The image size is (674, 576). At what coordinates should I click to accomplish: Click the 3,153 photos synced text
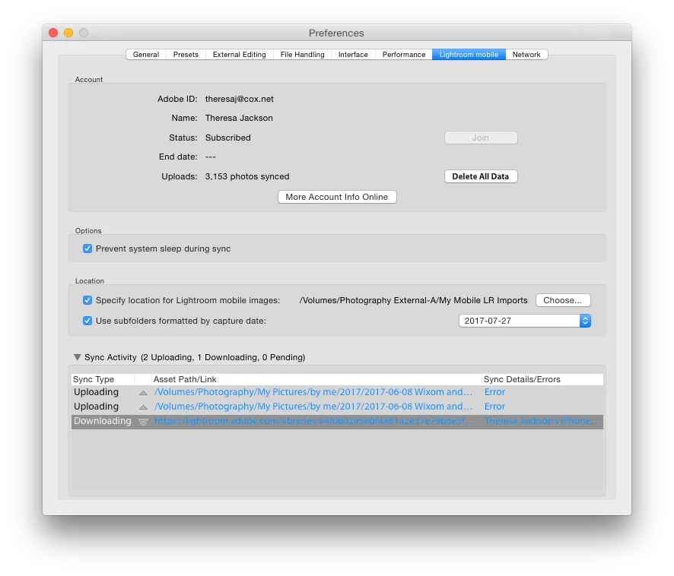pos(247,176)
